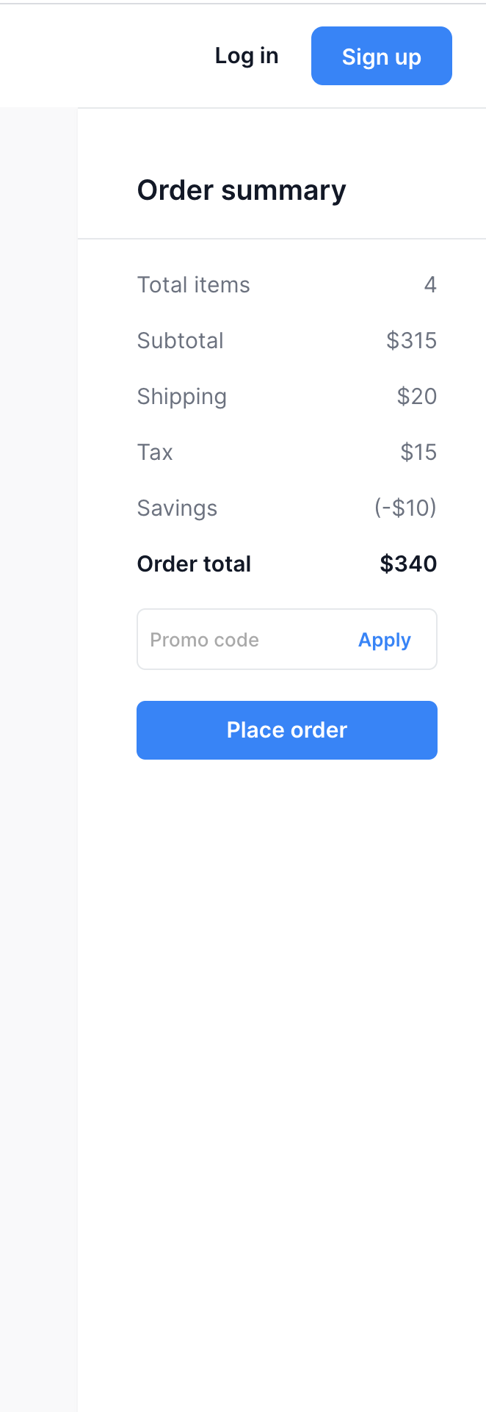Viewport: 486px width, 1412px height.
Task: Click the Total items label
Action: click(194, 285)
